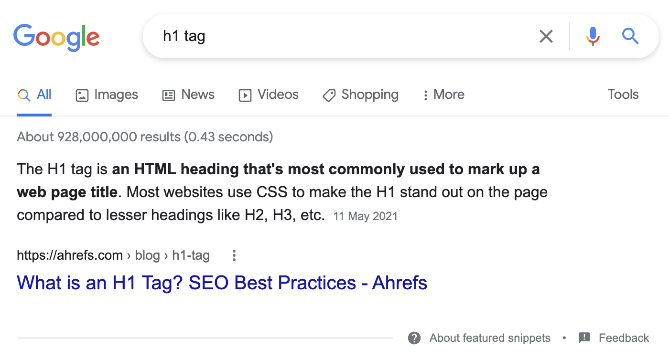Click the Videos play icon
The width and height of the screenshot is (669, 359).
coord(245,95)
